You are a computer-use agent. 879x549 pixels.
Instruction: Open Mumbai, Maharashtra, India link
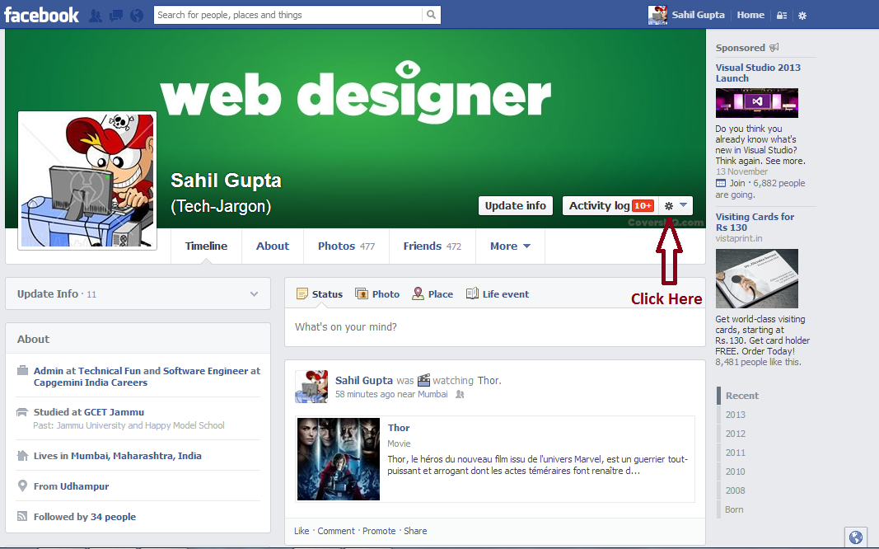pos(136,456)
